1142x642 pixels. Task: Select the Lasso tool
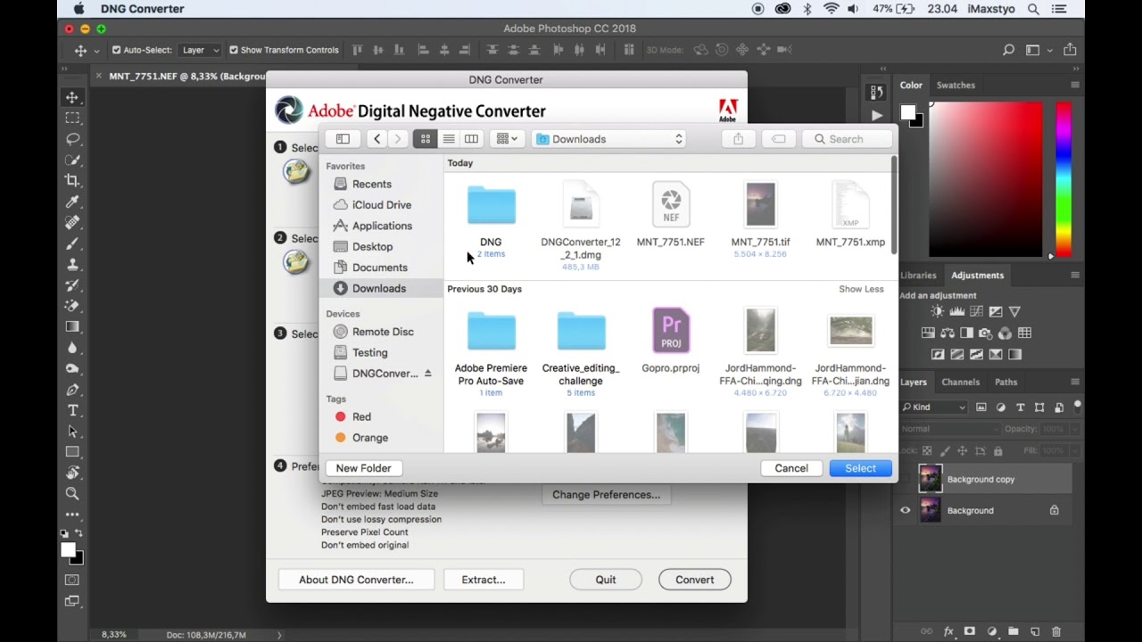72,139
